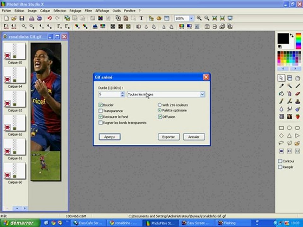The height and width of the screenshot is (227, 303).
Task: Select the Magic wand tool
Action: click(x=289, y=86)
